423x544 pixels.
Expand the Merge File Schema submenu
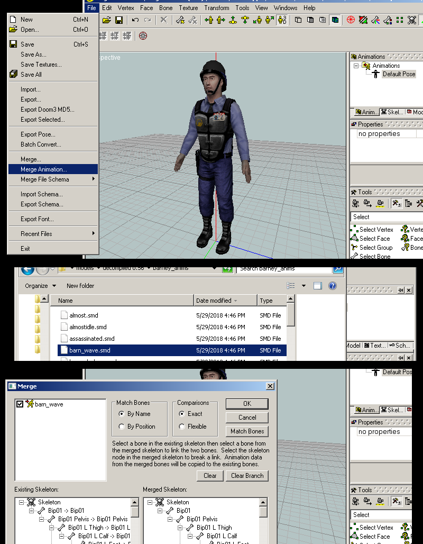(x=53, y=179)
